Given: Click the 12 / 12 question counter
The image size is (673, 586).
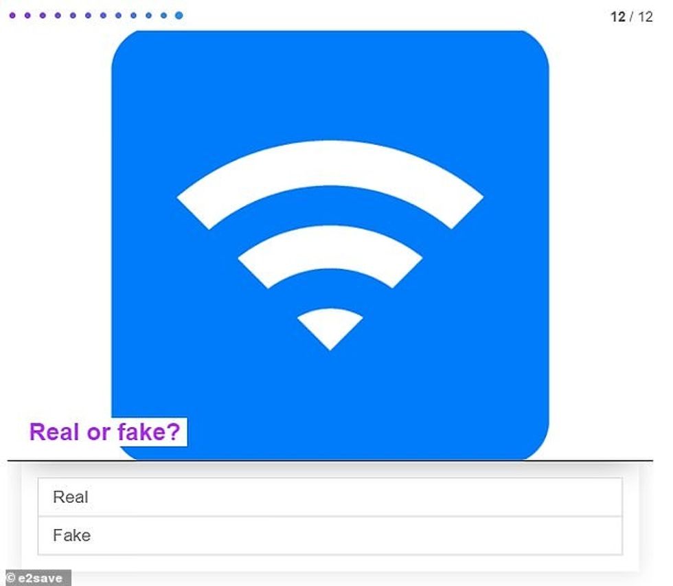Looking at the screenshot, I should tap(631, 16).
